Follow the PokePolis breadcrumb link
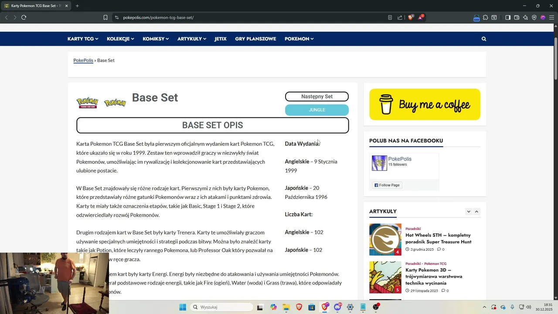Viewport: 558px width, 314px height. [83, 60]
